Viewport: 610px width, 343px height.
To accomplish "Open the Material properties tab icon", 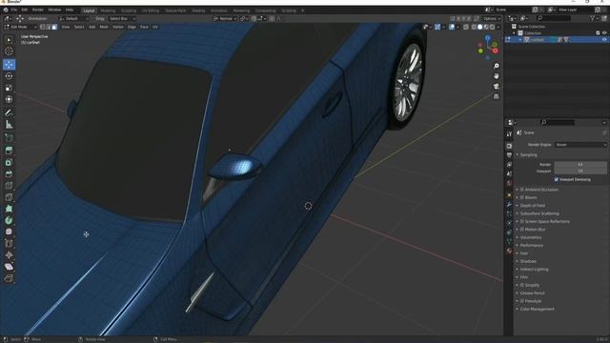I will click(x=509, y=251).
